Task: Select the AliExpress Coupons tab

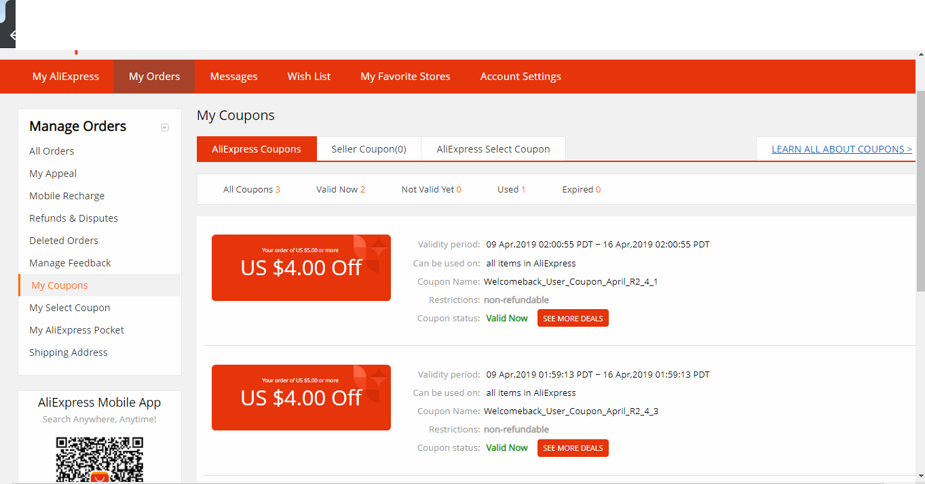Action: (x=257, y=149)
